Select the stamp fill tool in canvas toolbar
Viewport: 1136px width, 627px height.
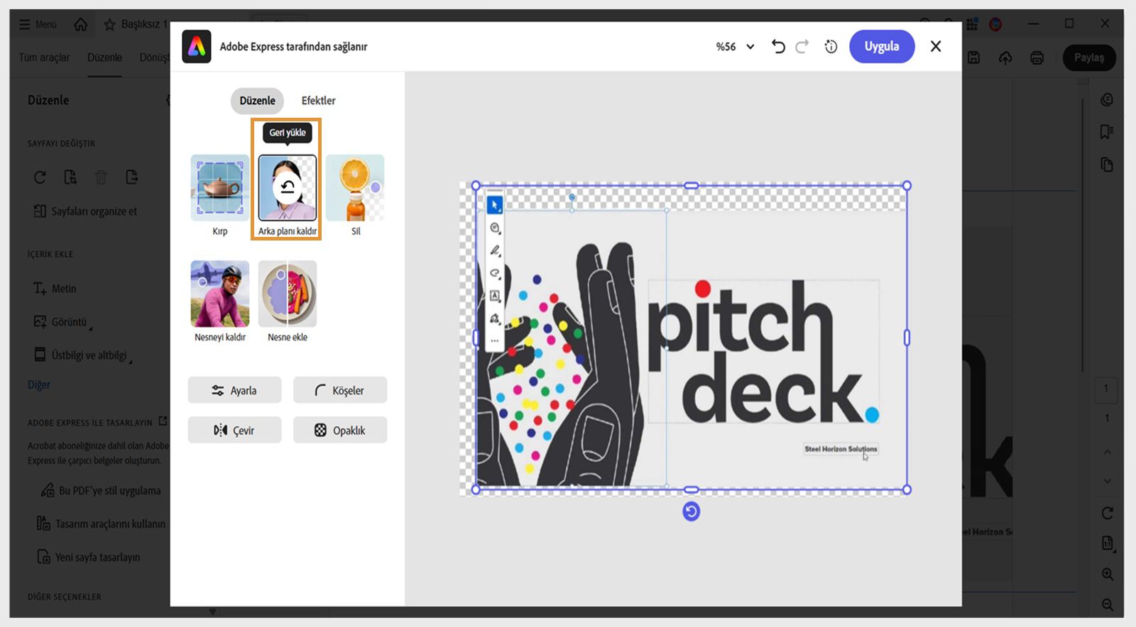(495, 318)
